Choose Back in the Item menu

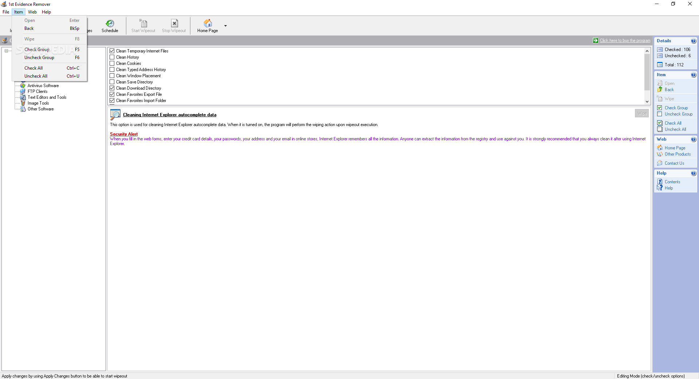click(50, 28)
